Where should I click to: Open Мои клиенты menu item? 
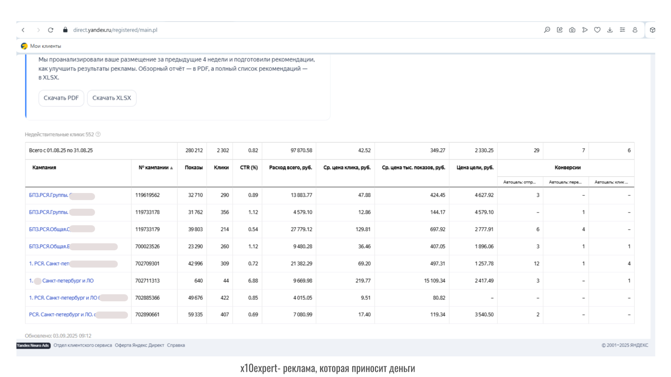[45, 46]
